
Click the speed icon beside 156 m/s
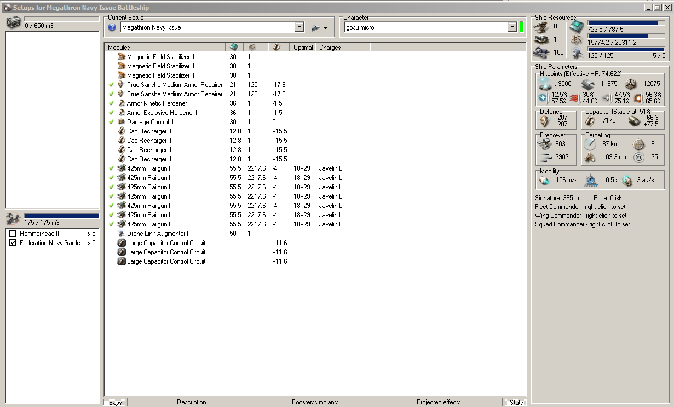coord(545,181)
